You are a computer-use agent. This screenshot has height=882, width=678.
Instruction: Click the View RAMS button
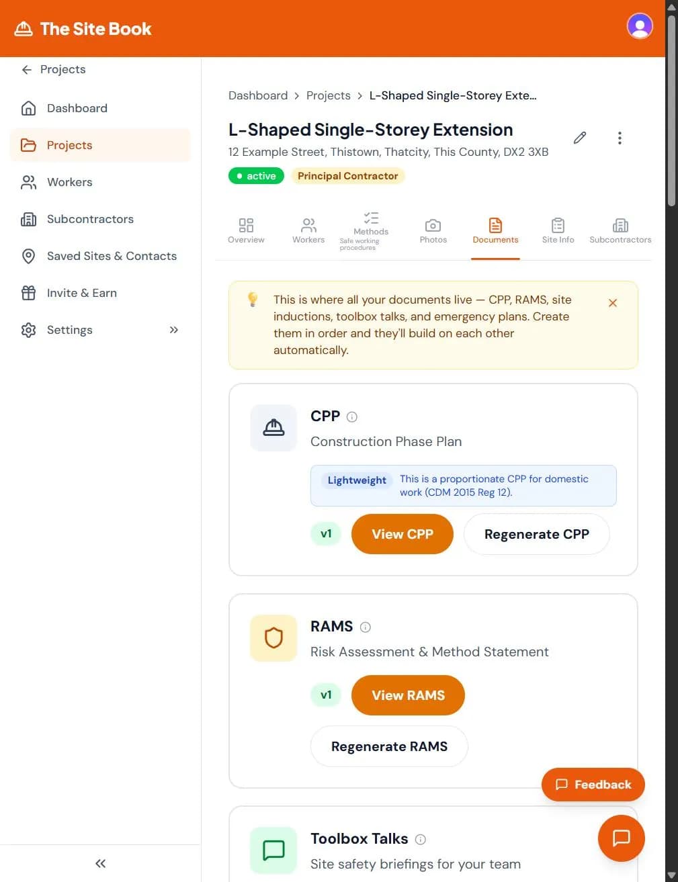click(x=408, y=695)
